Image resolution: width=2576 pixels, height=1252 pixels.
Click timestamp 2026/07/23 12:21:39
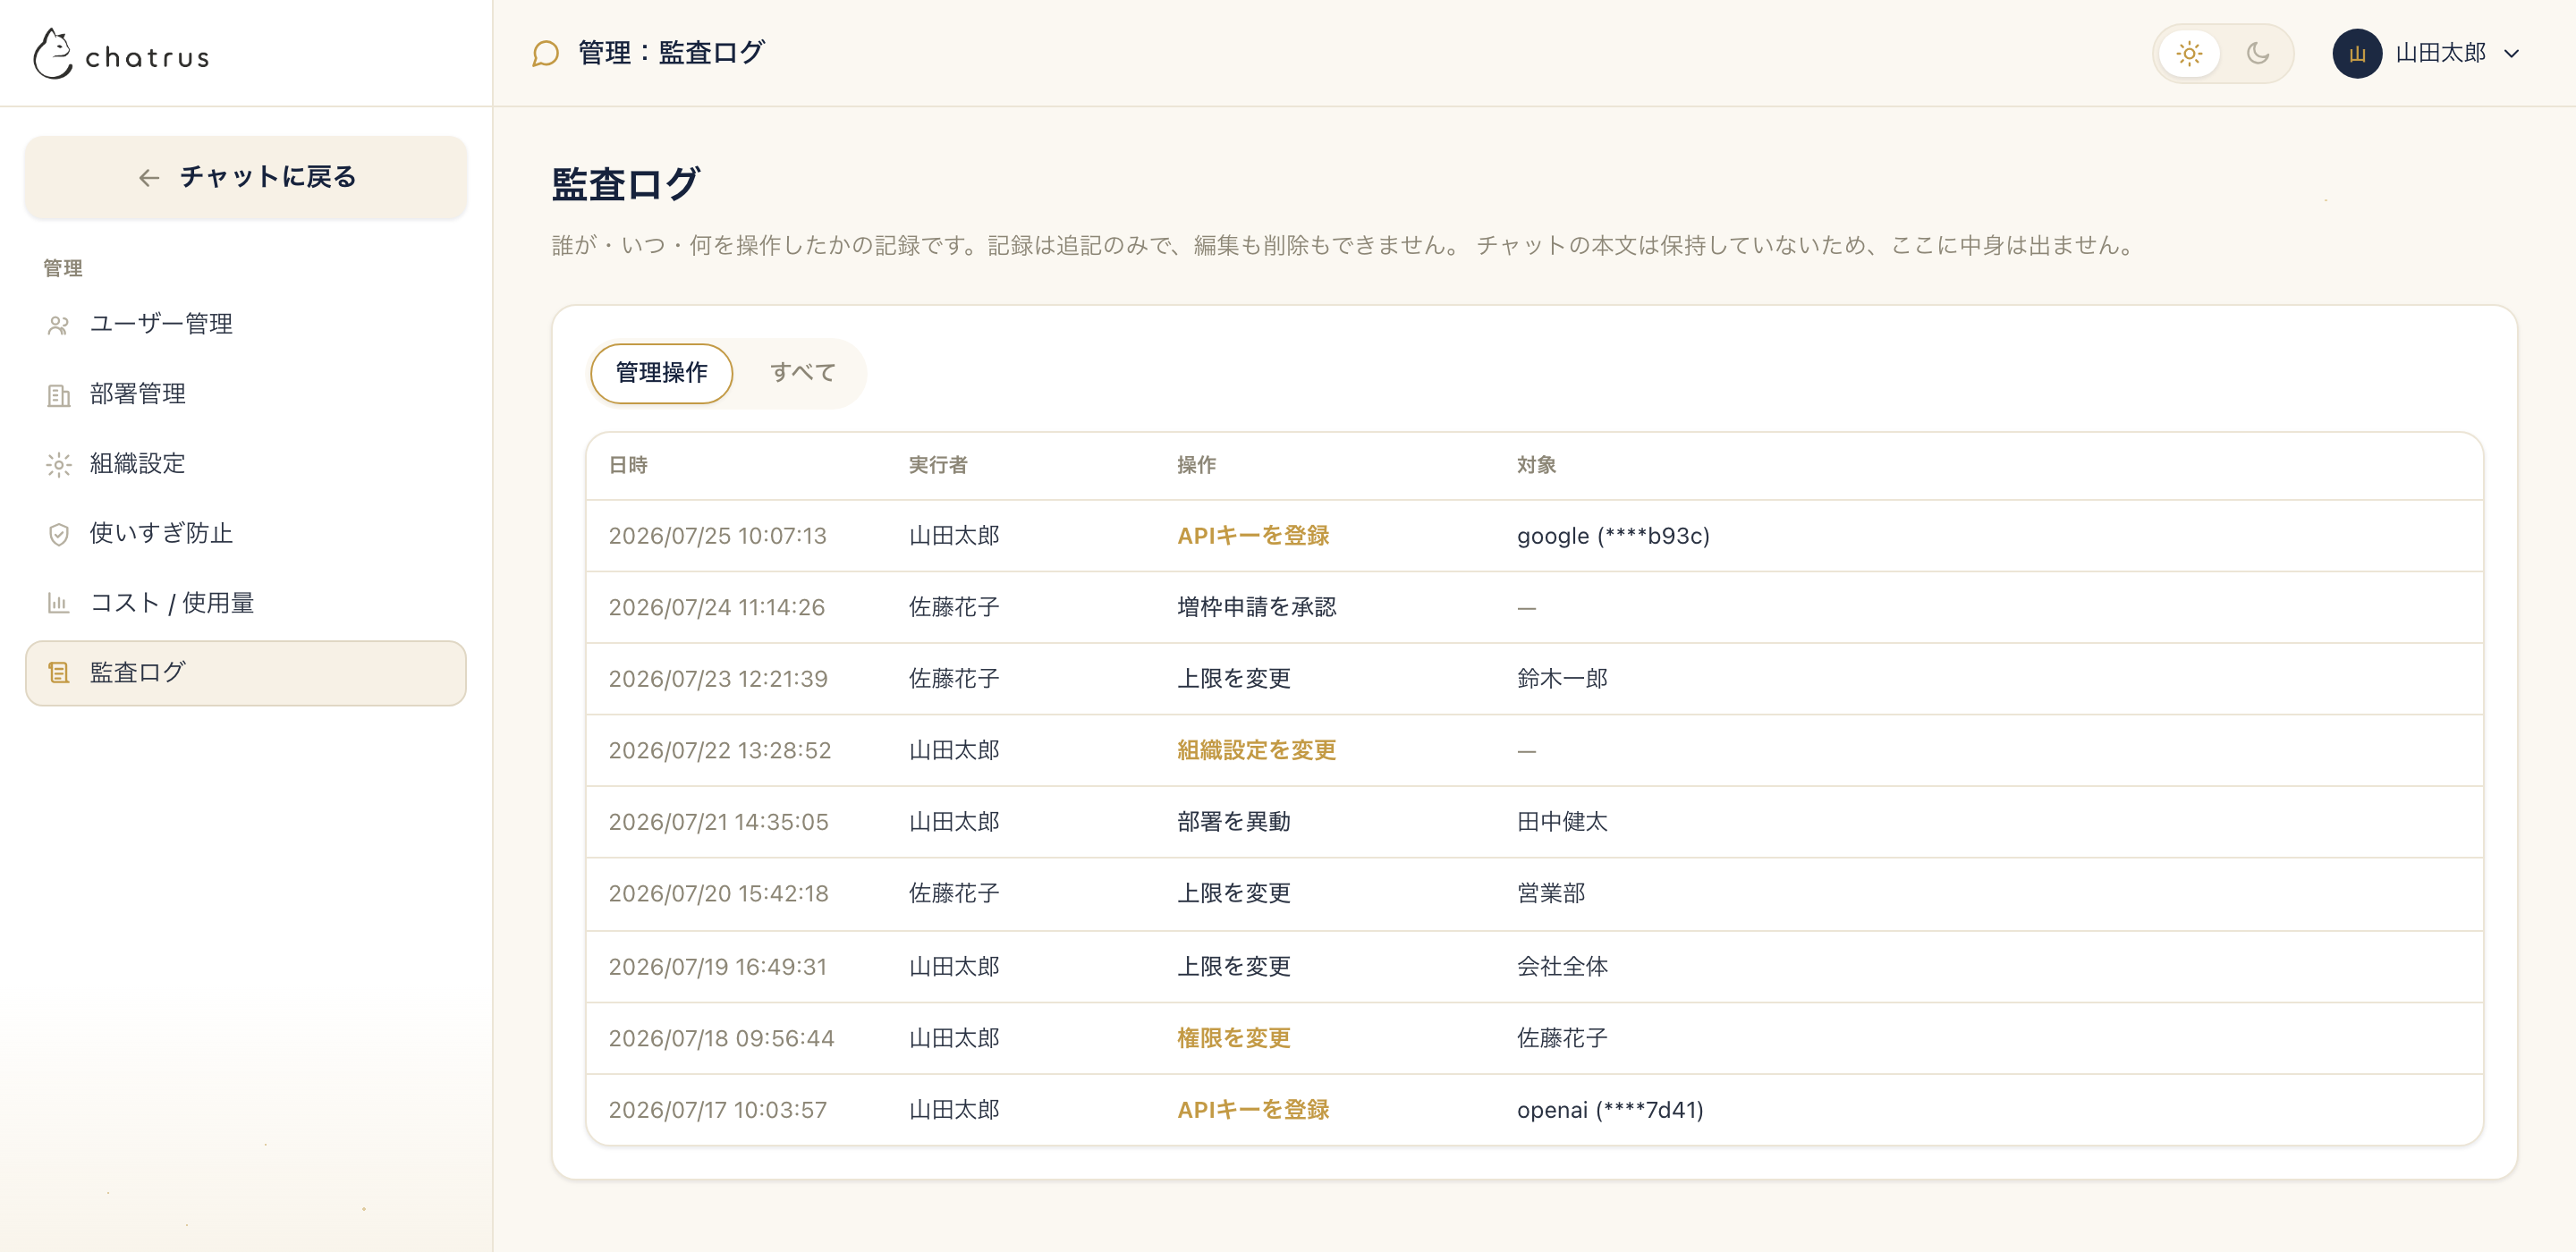pyautogui.click(x=718, y=679)
